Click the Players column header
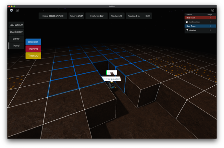 coord(189,15)
